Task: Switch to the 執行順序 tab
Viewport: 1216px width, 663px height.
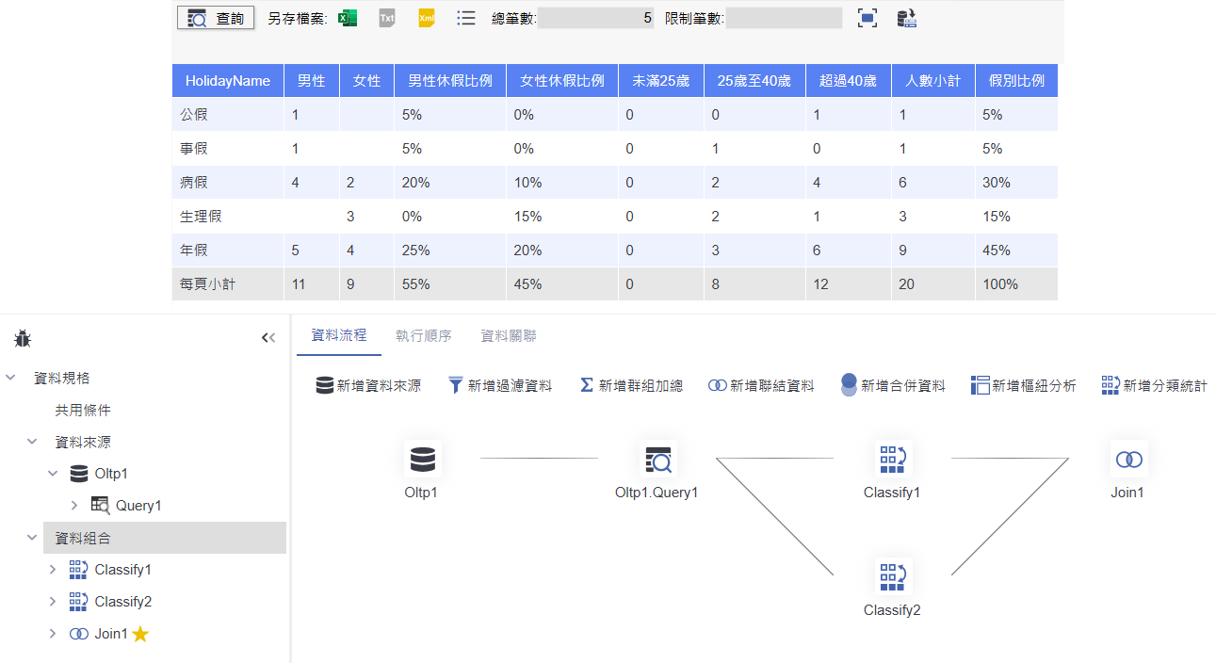Action: (x=423, y=335)
